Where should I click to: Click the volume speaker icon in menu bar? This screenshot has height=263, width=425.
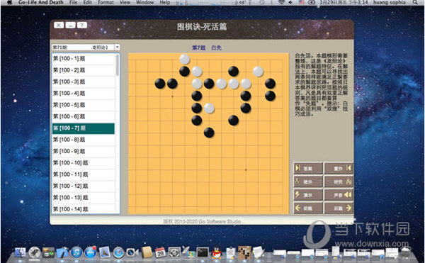pyautogui.click(x=291, y=2)
